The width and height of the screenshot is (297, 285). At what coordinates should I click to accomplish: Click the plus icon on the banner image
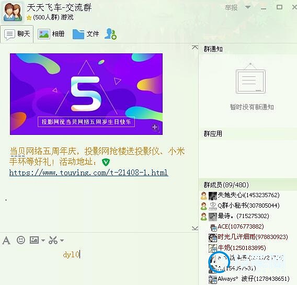(x=155, y=127)
